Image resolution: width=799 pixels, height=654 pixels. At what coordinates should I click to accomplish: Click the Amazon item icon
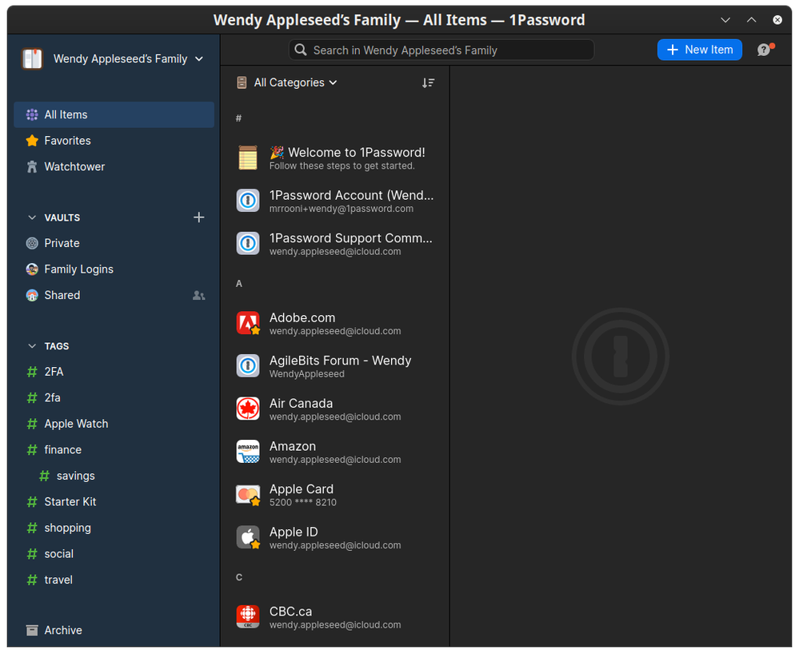(x=248, y=452)
